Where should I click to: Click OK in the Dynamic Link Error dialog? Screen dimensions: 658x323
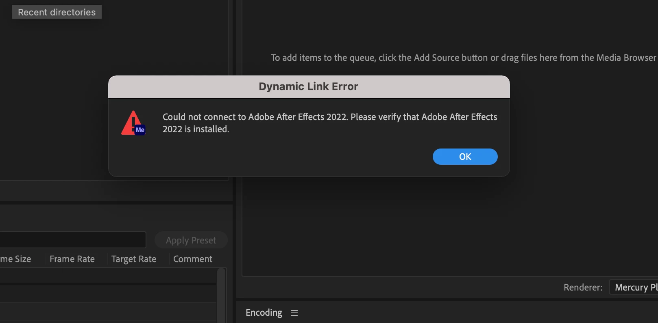[465, 157]
